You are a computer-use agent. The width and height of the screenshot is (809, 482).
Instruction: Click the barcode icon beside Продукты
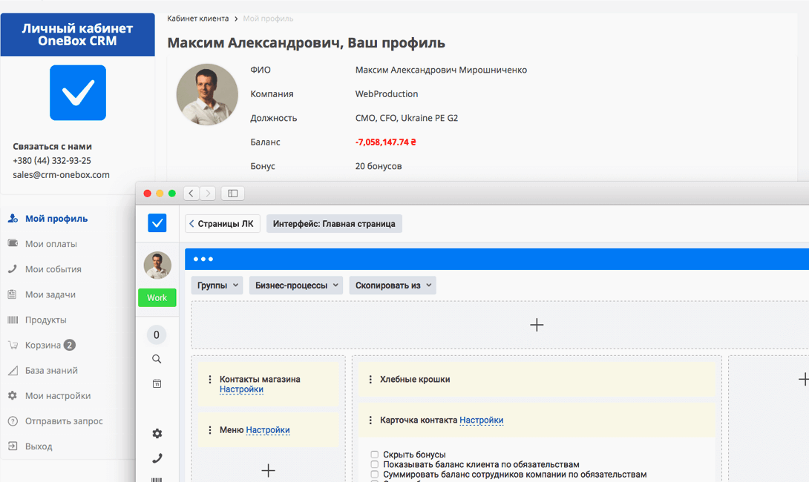(x=13, y=320)
